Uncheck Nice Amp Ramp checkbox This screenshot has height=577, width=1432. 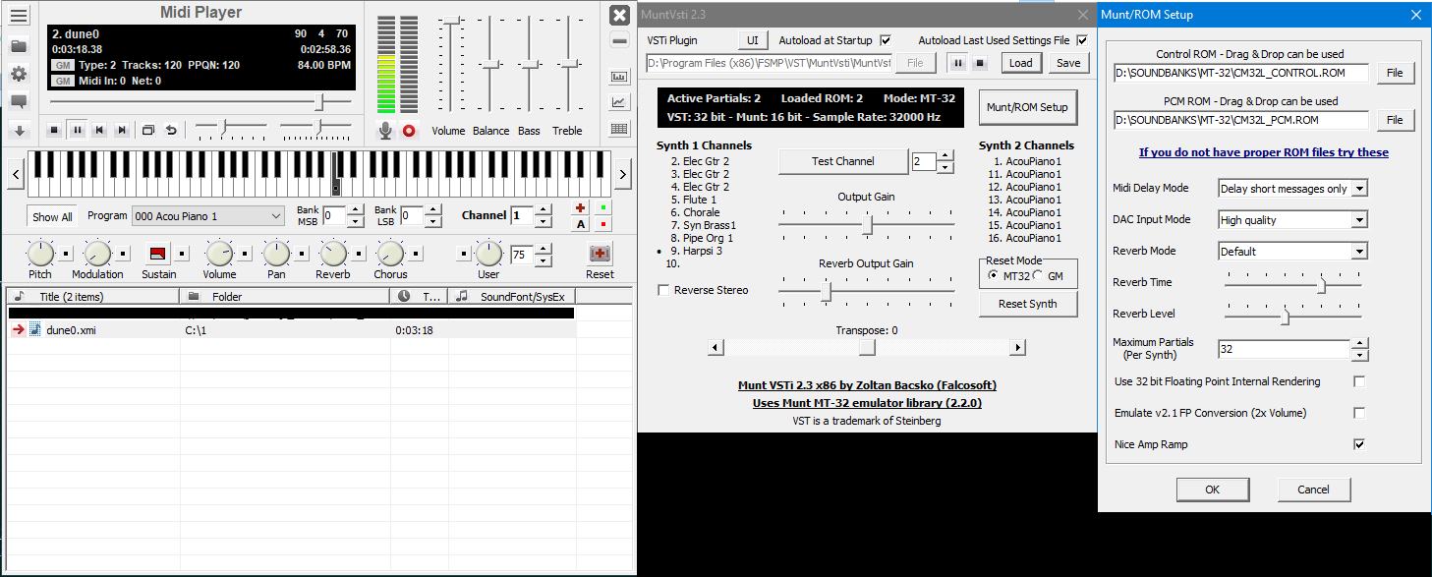tap(1359, 444)
